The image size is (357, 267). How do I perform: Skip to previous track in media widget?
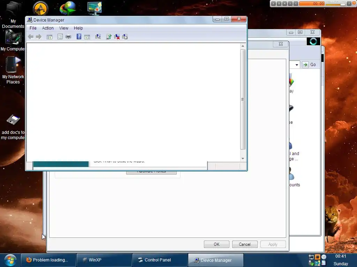coord(290,3)
